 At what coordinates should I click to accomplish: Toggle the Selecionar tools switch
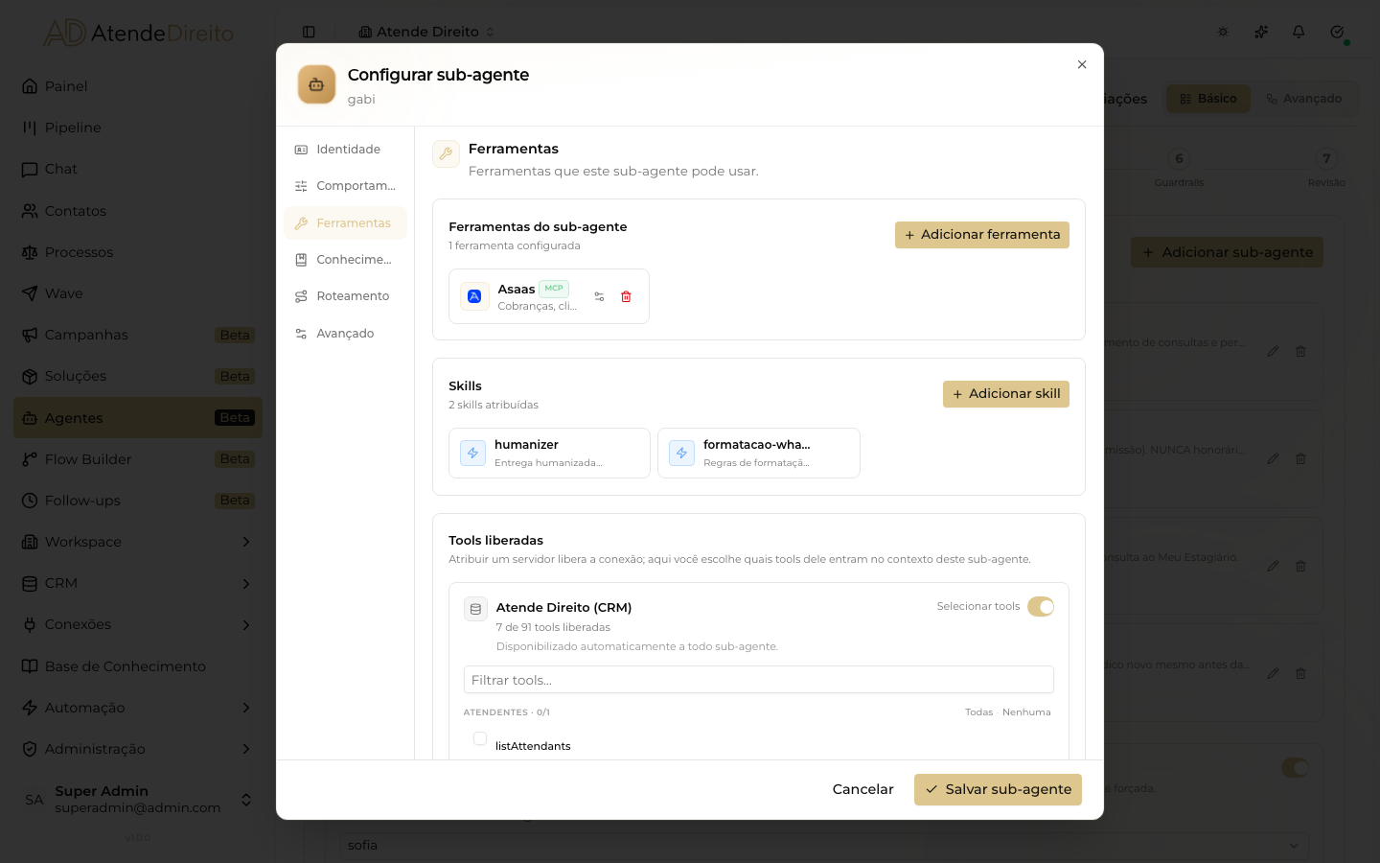(x=1041, y=606)
